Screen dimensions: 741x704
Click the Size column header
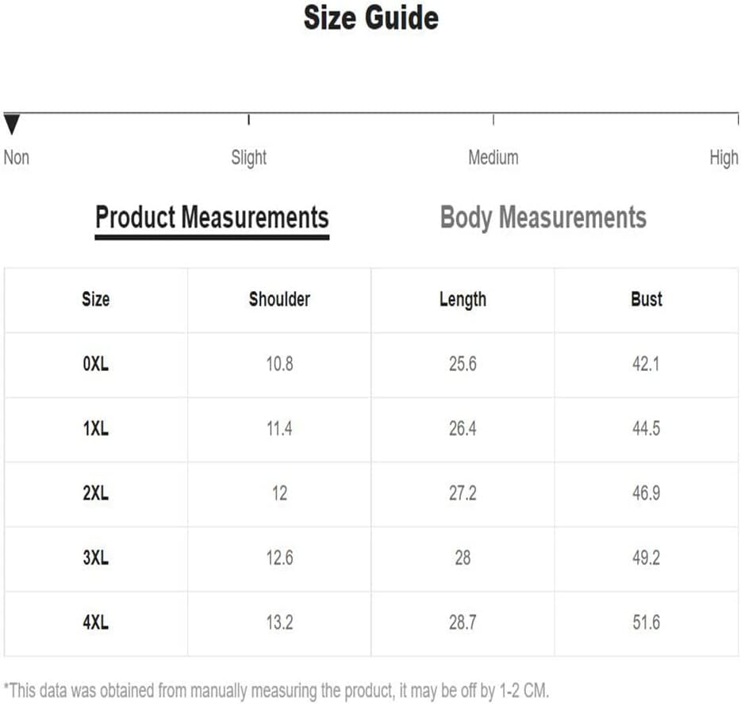point(95,300)
